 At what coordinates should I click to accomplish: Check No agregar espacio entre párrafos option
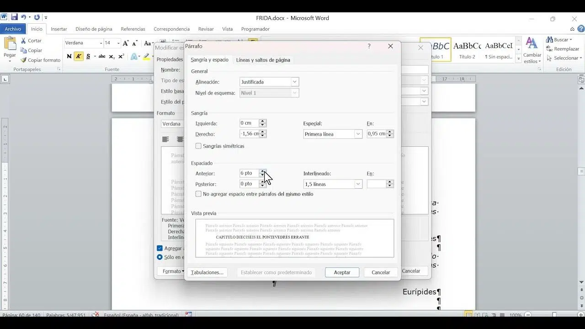click(198, 194)
